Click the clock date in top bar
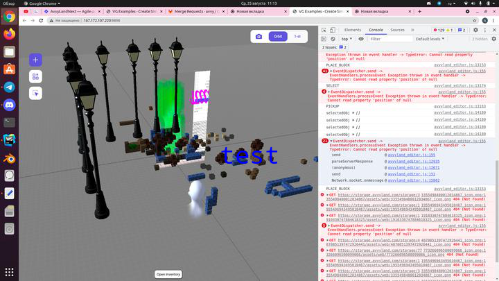Screen dimensions: 499x281 coord(259,3)
